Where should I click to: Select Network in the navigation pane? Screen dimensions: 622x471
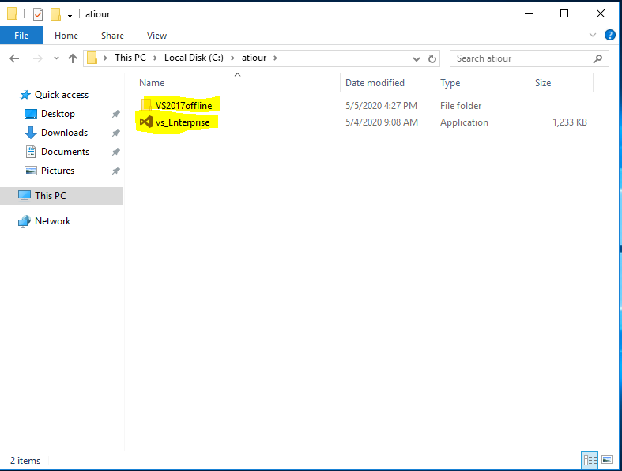pyautogui.click(x=52, y=221)
